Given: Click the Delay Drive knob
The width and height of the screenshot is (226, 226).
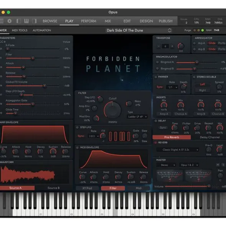Looking at the screenshot, I should pyautogui.click(x=197, y=128).
